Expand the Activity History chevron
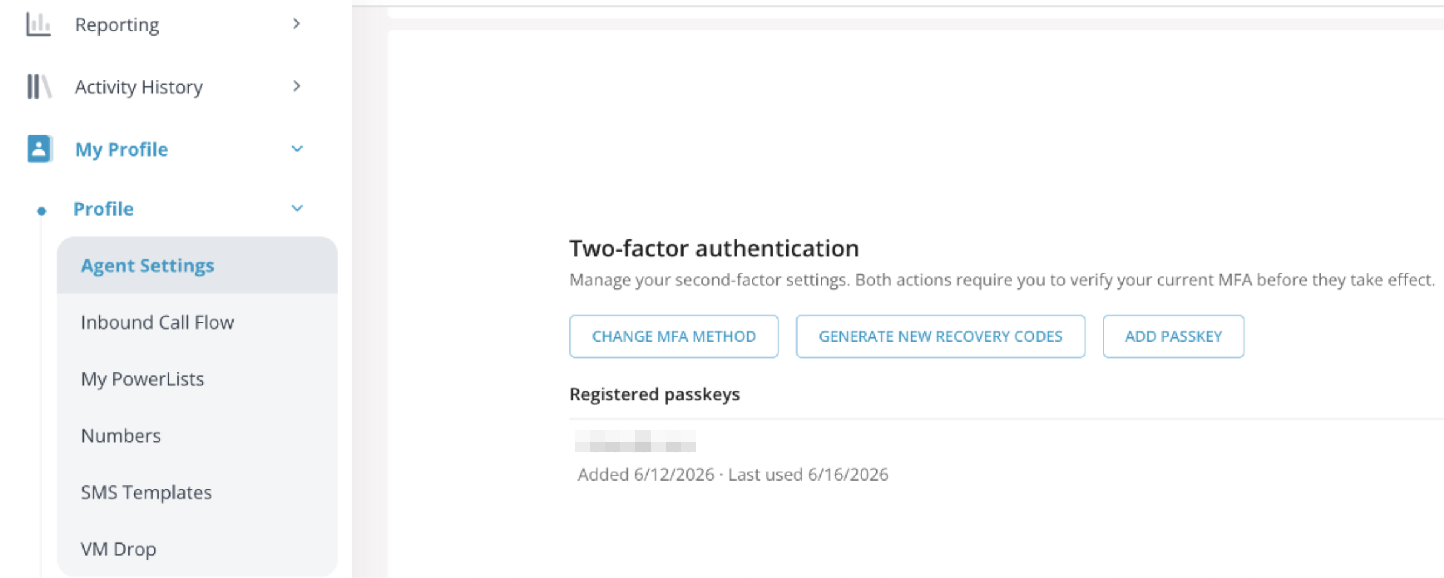The image size is (1444, 578). (296, 86)
